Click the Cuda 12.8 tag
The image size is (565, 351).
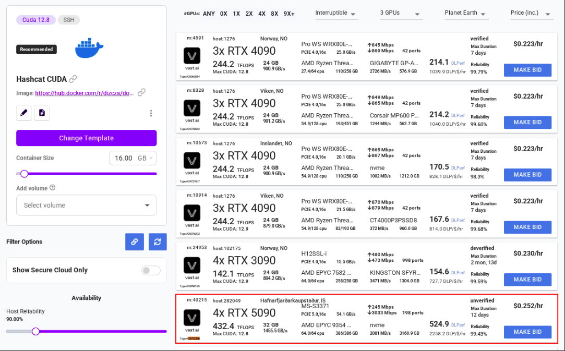tap(36, 20)
